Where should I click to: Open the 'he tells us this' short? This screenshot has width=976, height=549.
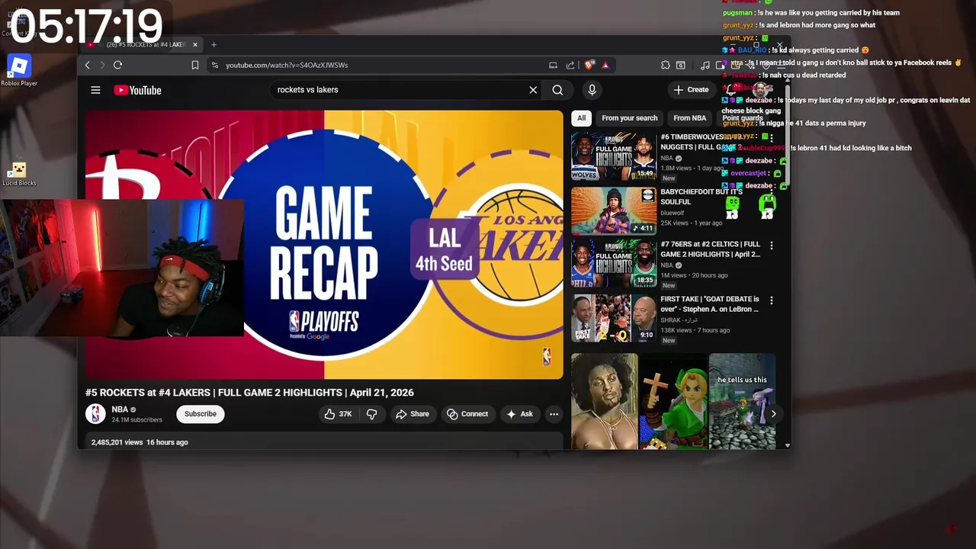tap(743, 401)
